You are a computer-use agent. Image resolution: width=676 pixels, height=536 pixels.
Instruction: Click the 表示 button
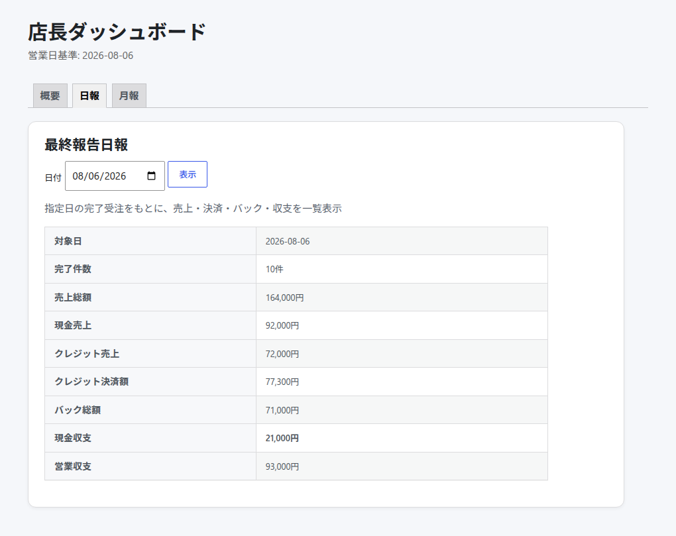188,174
